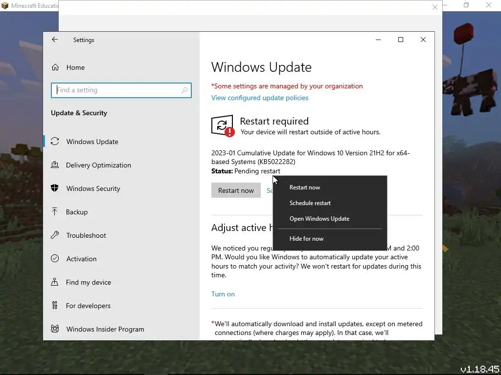Open View configured update policies link
The height and width of the screenshot is (375, 501).
click(x=260, y=98)
